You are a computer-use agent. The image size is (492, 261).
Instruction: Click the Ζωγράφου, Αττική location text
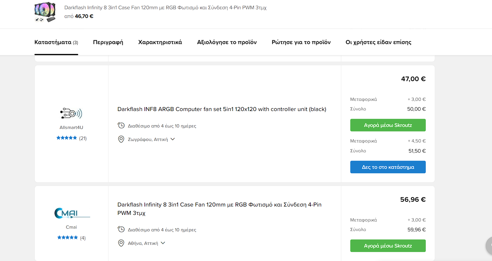coord(148,139)
